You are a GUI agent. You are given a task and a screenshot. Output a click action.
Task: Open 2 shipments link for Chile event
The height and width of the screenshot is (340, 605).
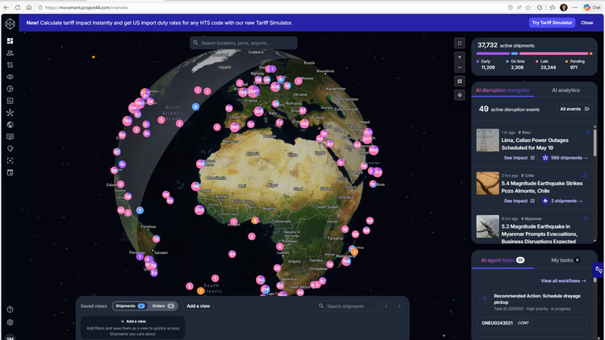pyautogui.click(x=562, y=201)
